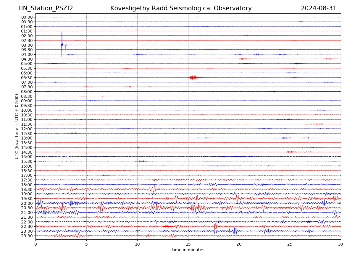Click the Kövesligethy Radó Seismological Observatory title
This screenshot has width=355, height=266.
click(181, 8)
